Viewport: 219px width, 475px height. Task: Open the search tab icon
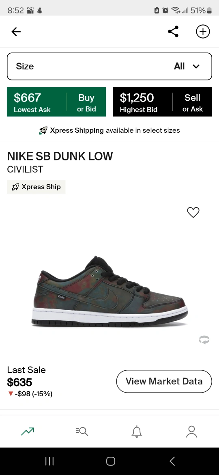pos(82,431)
